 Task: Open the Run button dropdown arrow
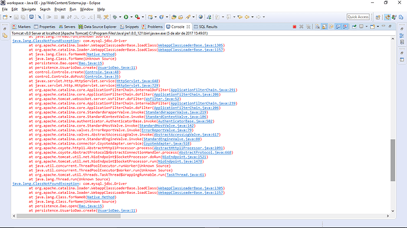132,17
